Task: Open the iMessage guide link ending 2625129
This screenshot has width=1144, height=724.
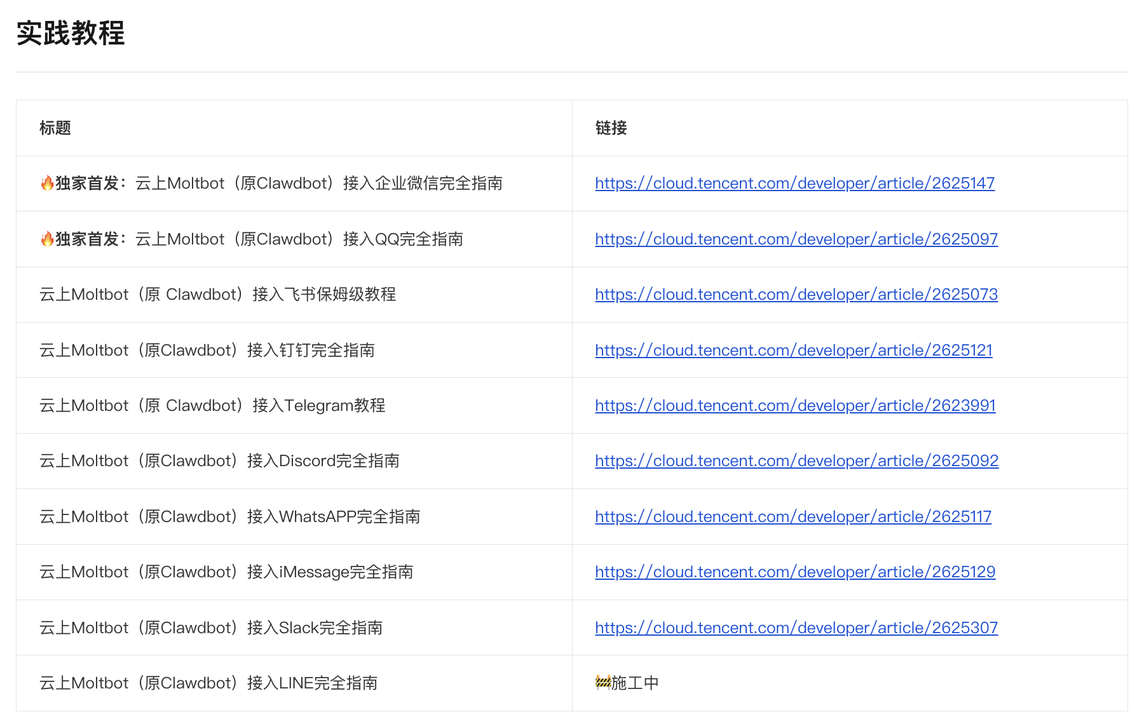Action: [794, 572]
